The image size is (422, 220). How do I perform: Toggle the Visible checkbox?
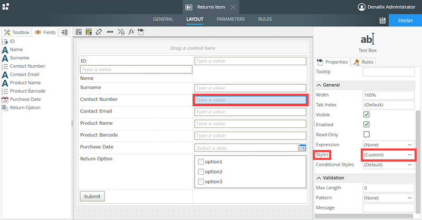click(x=367, y=114)
